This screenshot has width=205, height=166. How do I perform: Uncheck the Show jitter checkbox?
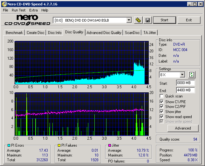(x=162, y=112)
